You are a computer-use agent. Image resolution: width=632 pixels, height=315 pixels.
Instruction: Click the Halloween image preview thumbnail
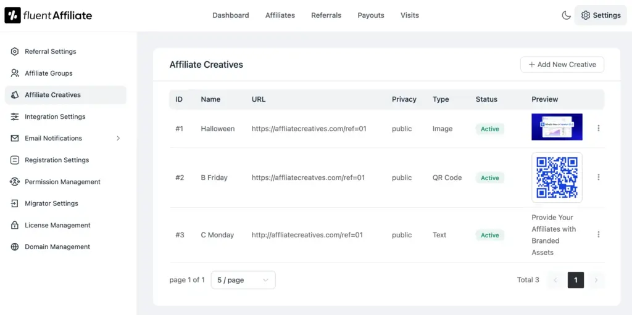tap(557, 127)
